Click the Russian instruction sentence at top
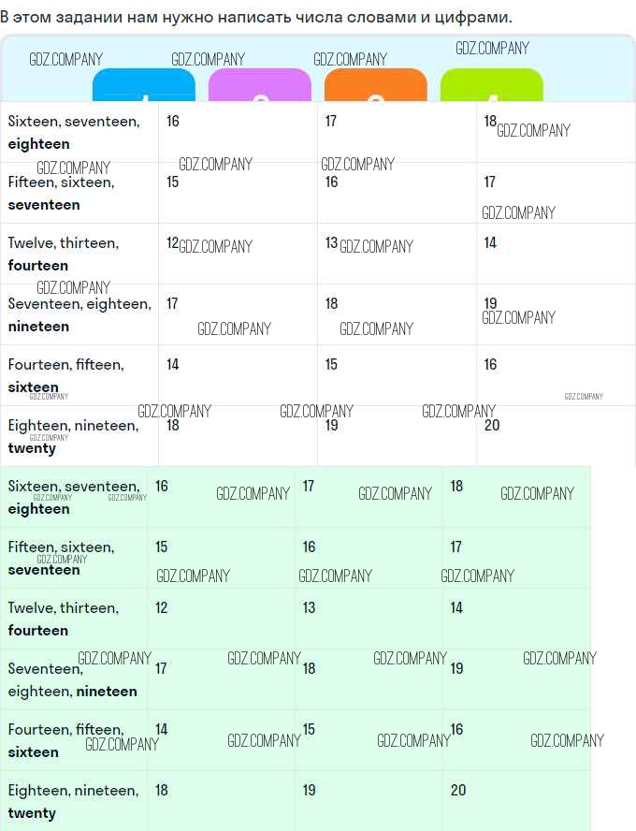The image size is (636, 831). (256, 17)
